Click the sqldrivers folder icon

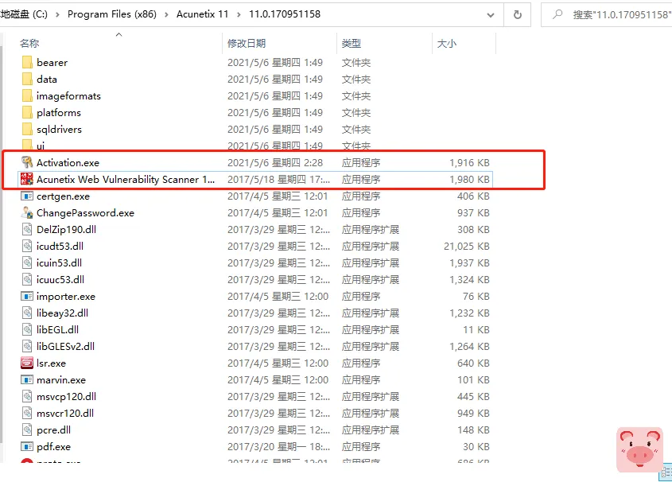[x=27, y=130]
